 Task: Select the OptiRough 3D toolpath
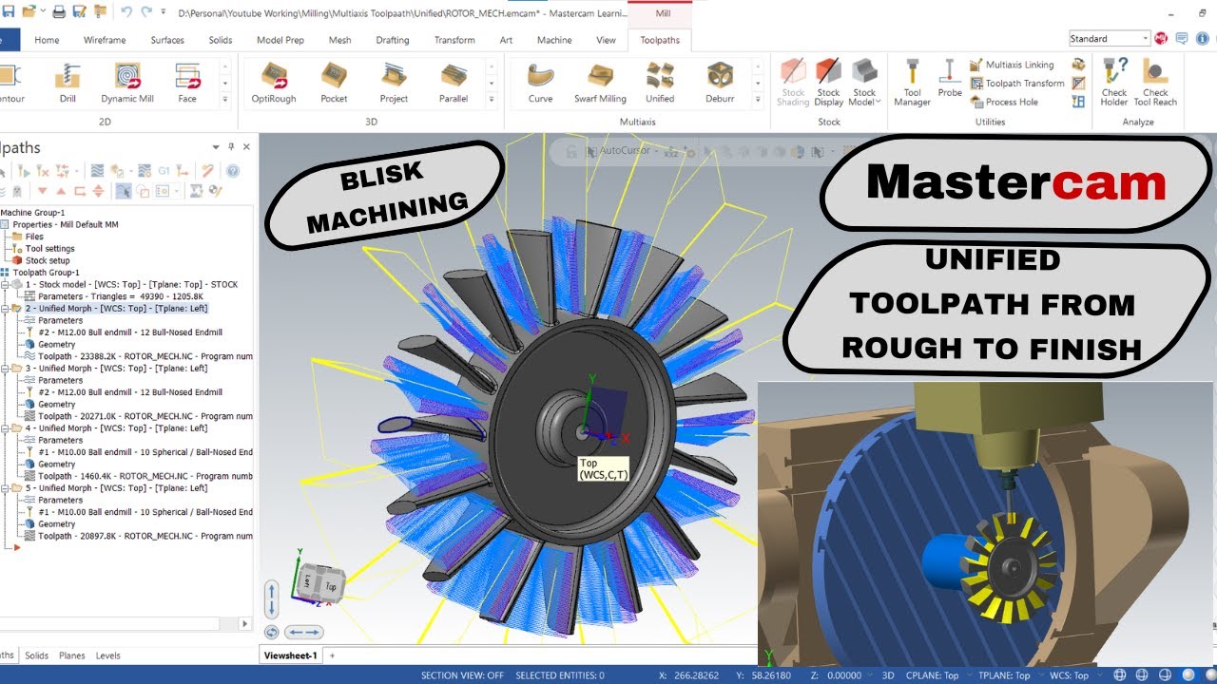coord(274,84)
